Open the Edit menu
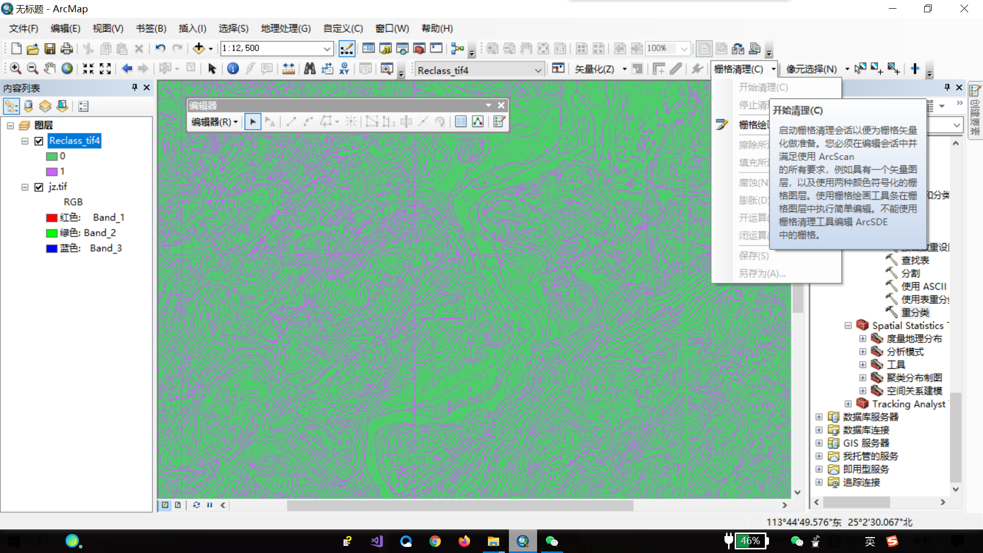This screenshot has height=553, width=983. [x=66, y=29]
